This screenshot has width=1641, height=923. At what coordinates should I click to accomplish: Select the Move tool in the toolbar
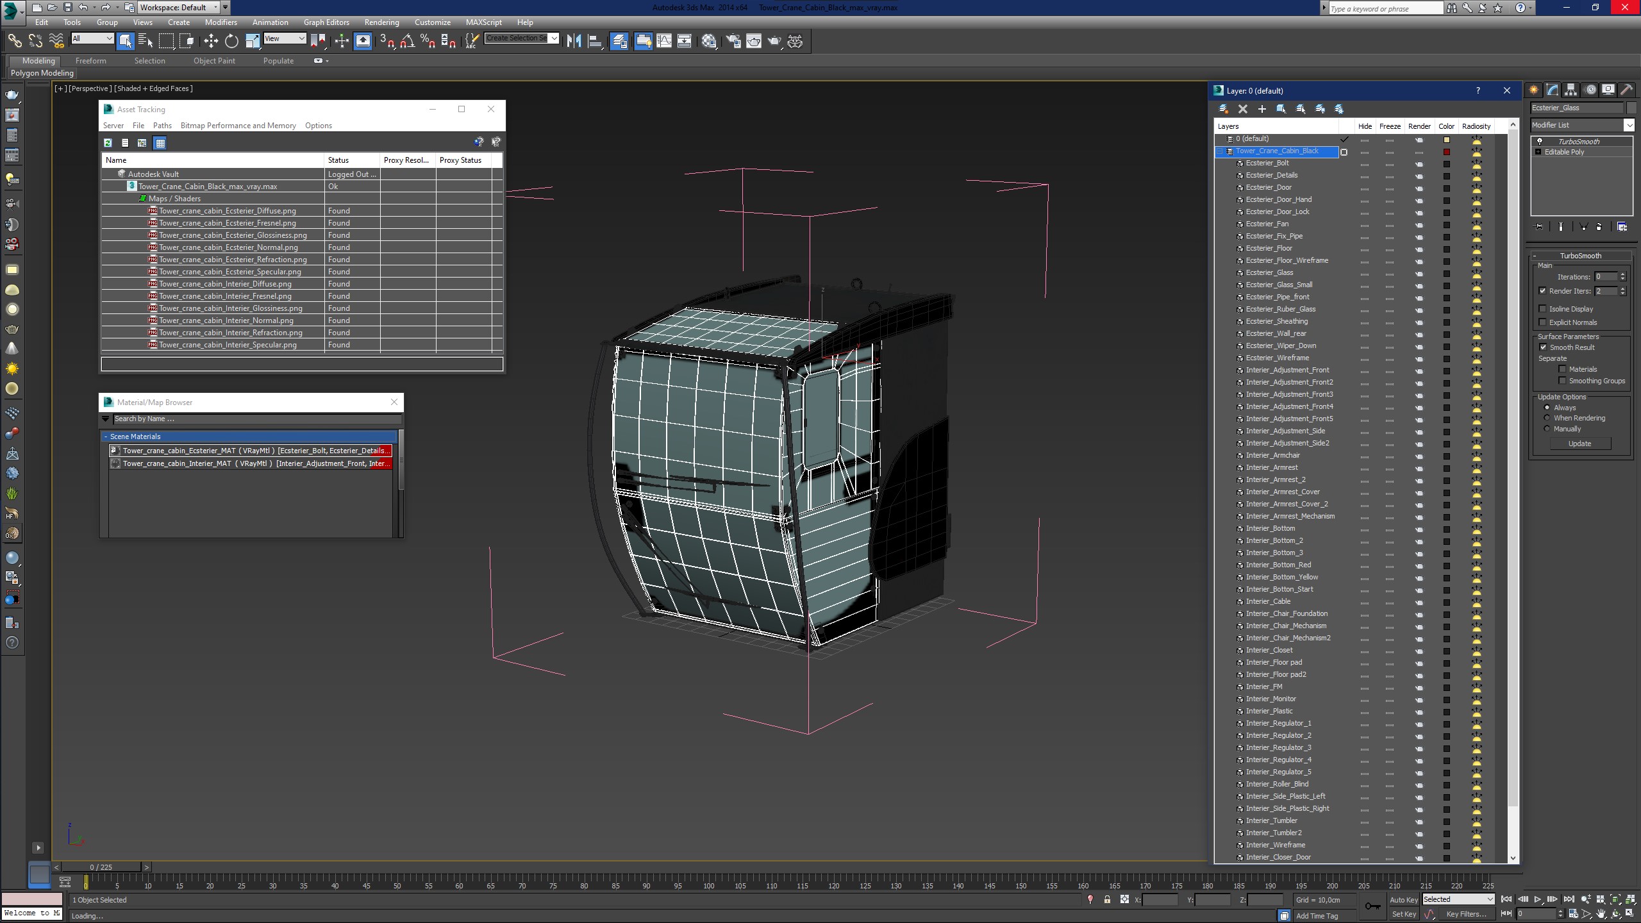pos(211,41)
